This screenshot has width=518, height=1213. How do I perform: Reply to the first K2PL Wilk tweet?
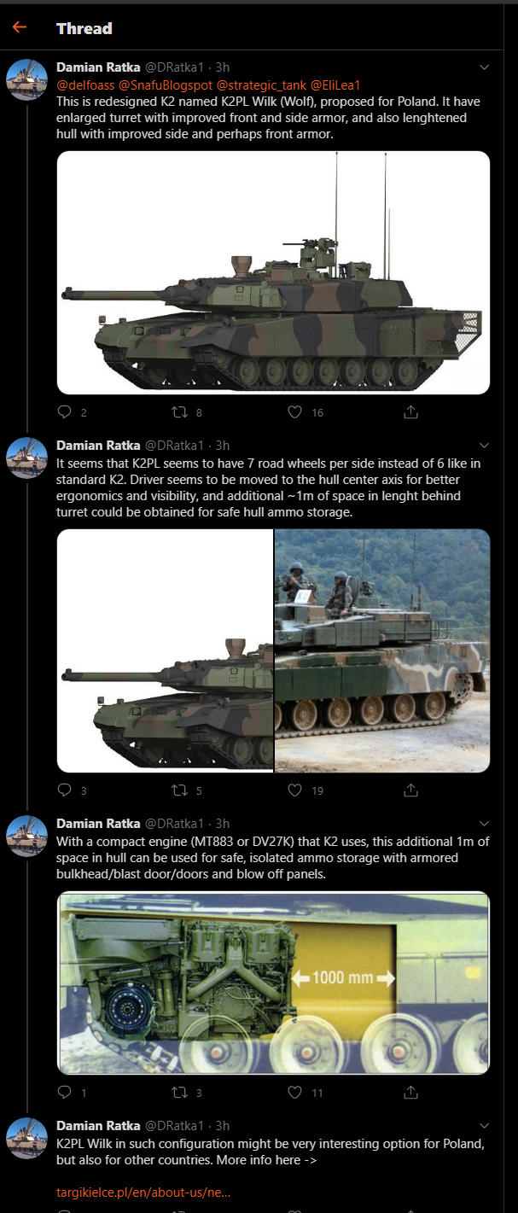point(65,411)
